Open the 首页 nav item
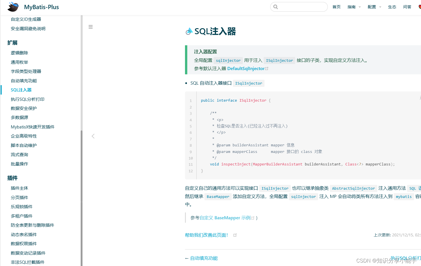Viewport: 421px width, 266px height. tap(336, 7)
